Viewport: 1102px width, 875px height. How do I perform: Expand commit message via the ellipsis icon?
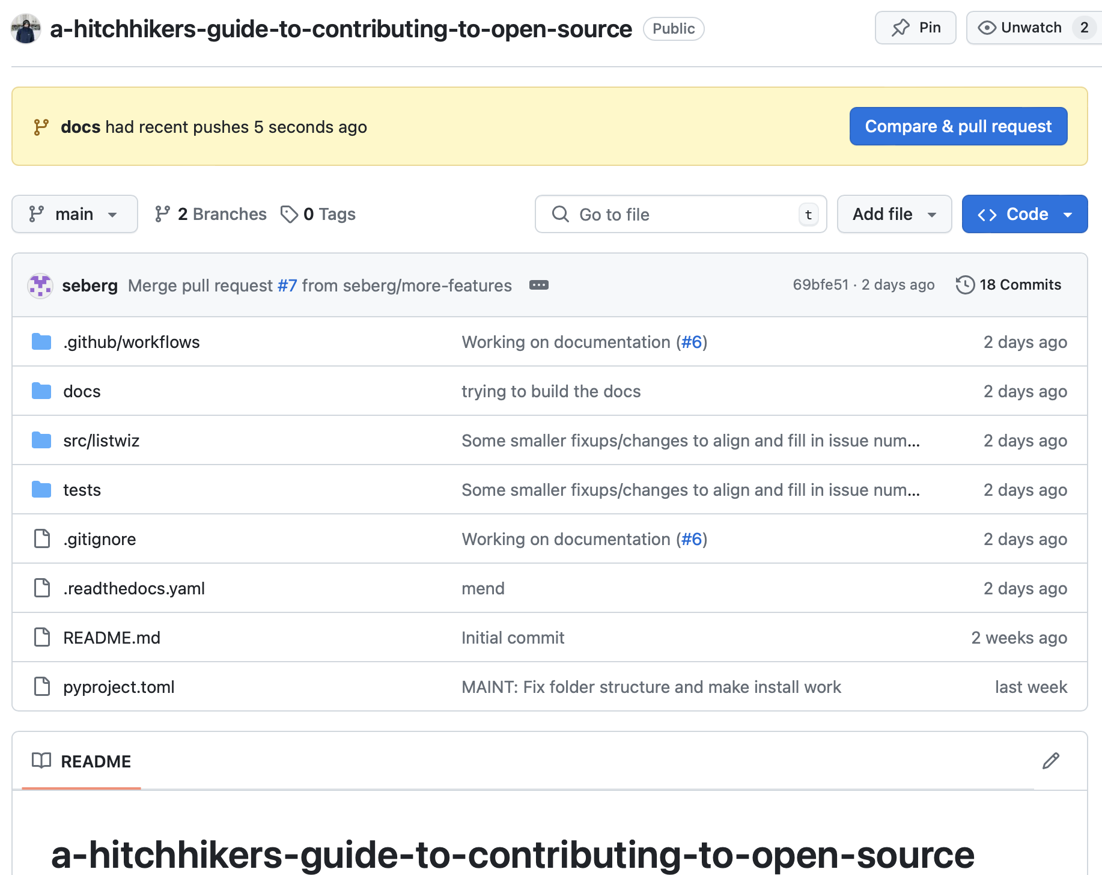538,285
